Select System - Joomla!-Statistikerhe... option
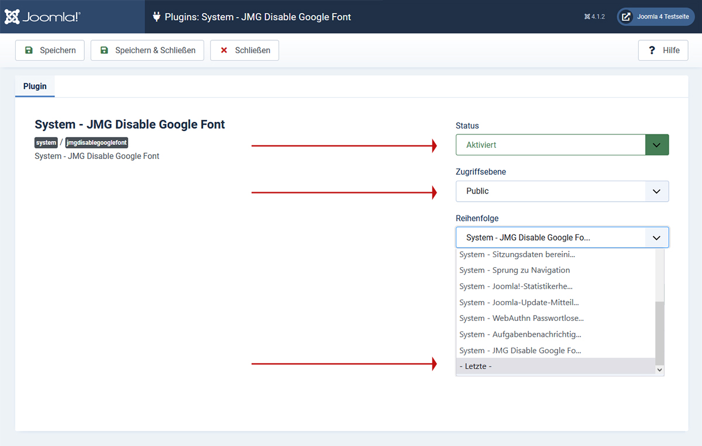 [x=556, y=286]
